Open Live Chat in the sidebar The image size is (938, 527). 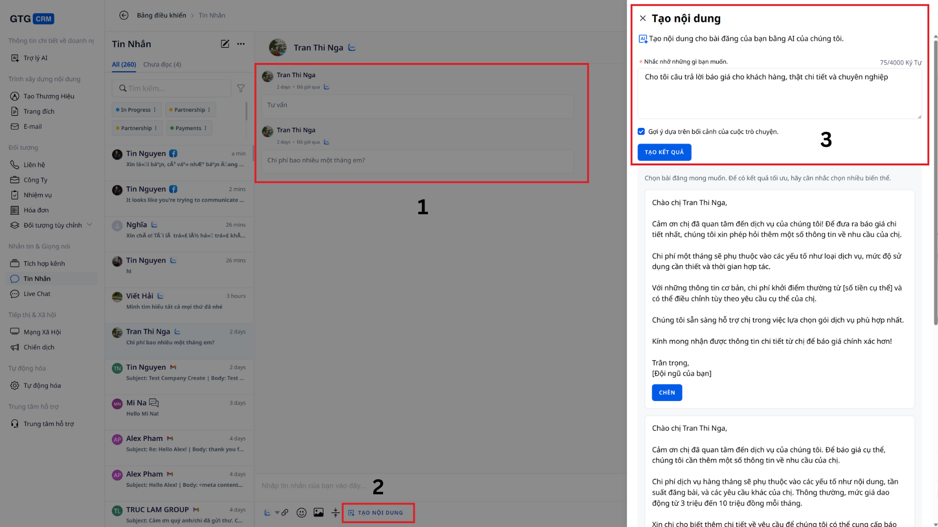(37, 294)
